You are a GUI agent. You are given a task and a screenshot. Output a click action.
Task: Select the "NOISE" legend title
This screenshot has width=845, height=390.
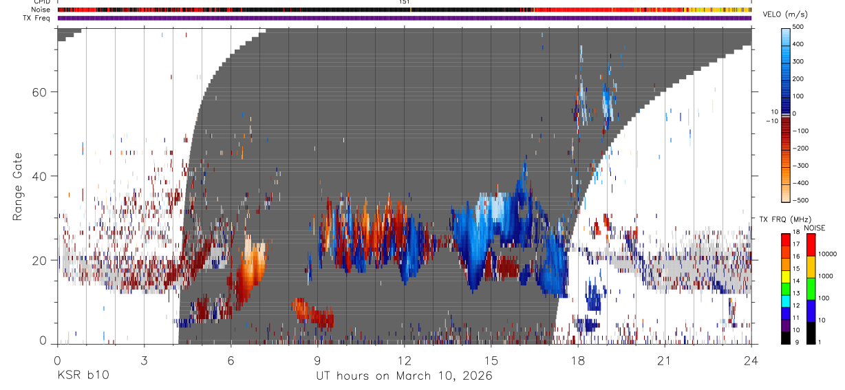tap(815, 228)
